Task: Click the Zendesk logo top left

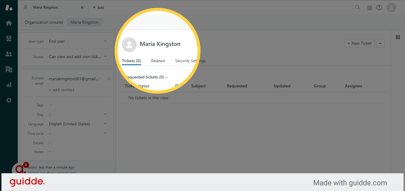Action: click(9, 7)
